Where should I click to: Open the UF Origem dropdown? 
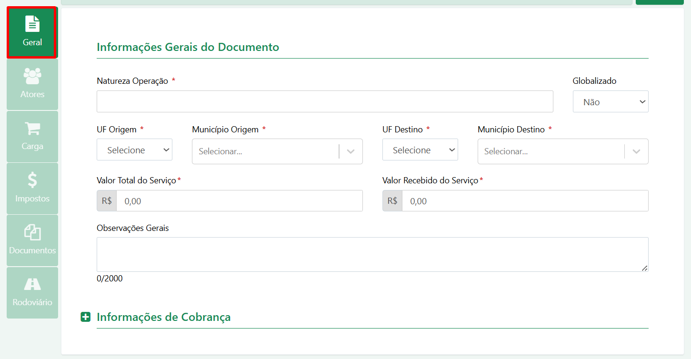[134, 150]
